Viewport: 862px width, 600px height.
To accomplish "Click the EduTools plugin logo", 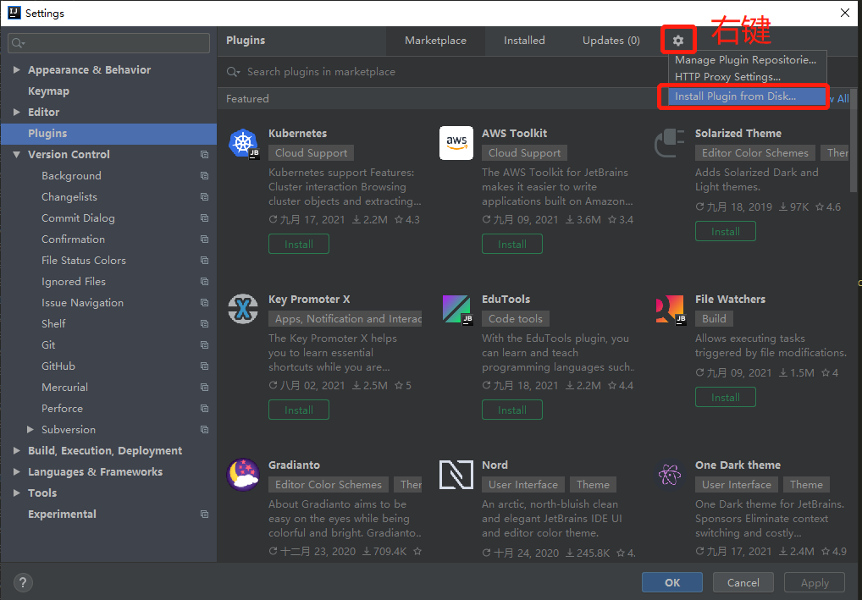I will pyautogui.click(x=457, y=310).
